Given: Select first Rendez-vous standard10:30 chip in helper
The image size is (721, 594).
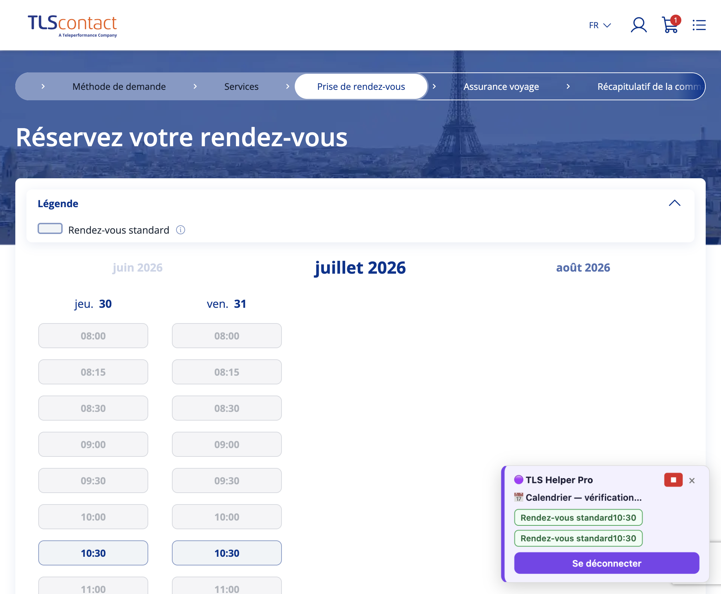Looking at the screenshot, I should [578, 517].
